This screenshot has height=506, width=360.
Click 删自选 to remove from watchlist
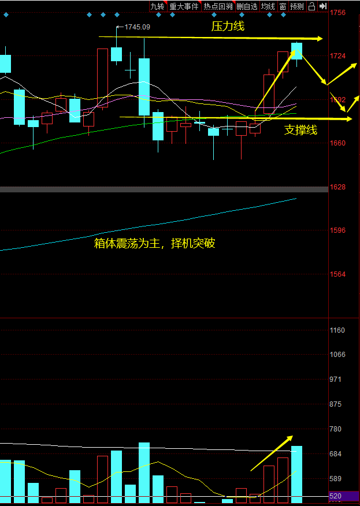pyautogui.click(x=247, y=6)
